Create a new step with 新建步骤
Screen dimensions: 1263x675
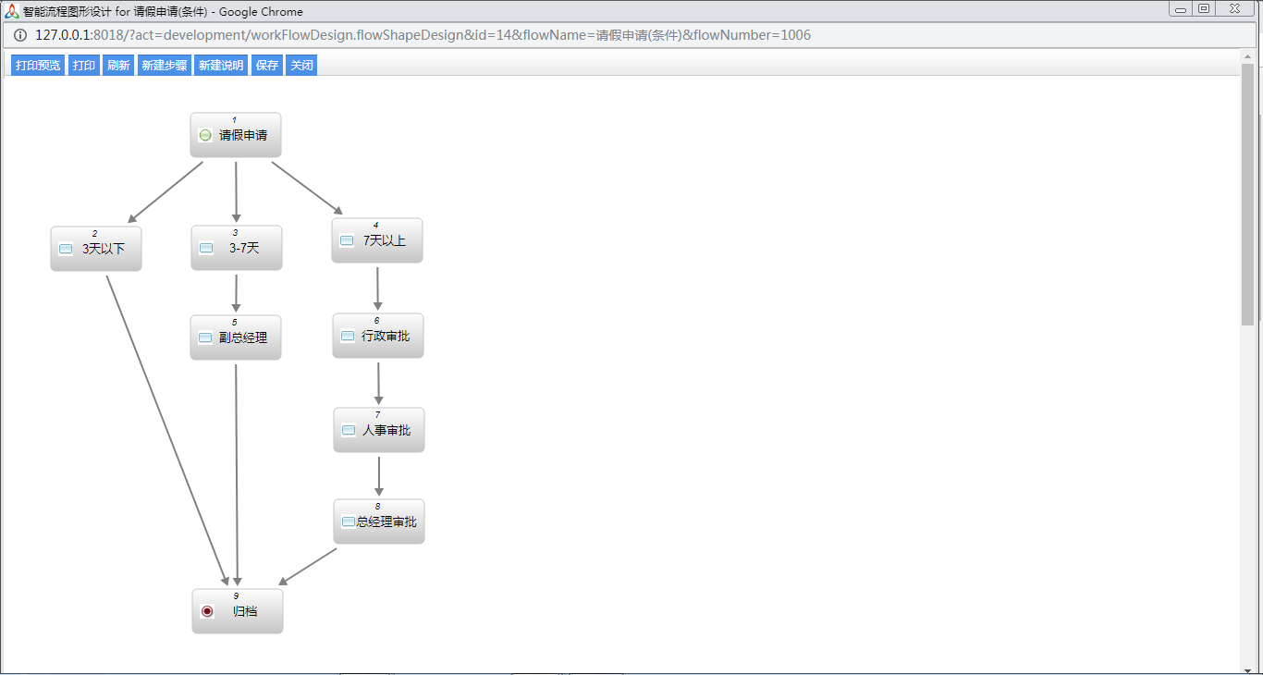(164, 66)
